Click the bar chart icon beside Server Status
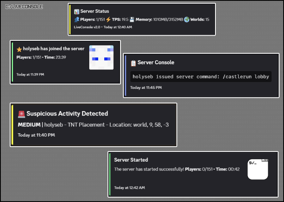The height and width of the screenshot is (202, 284). tap(77, 12)
